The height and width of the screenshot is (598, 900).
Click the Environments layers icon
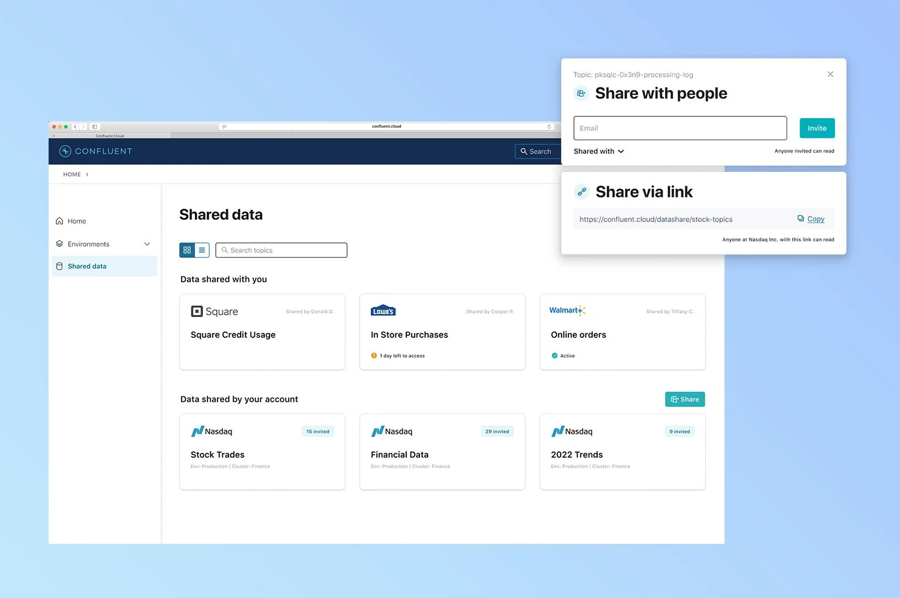60,244
